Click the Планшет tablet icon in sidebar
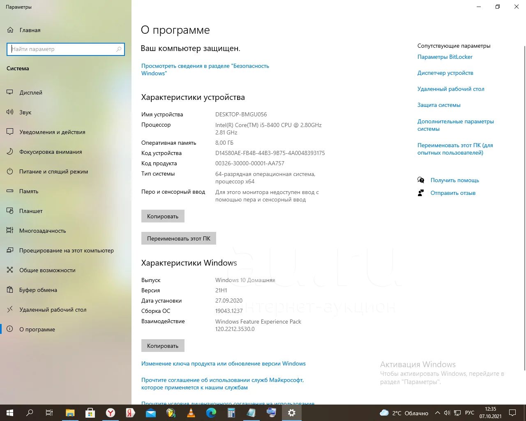Viewport: 526px width, 421px height. point(10,211)
